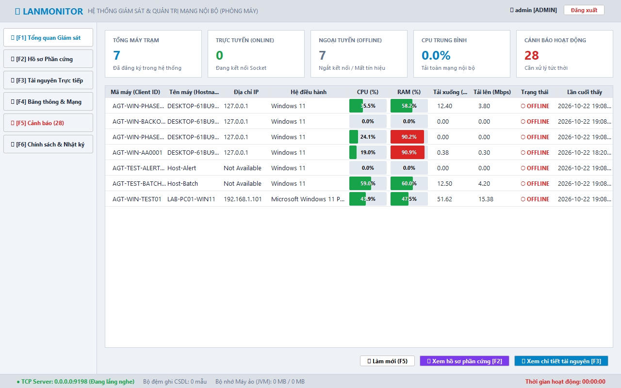This screenshot has width=621, height=388.
Task: Sort table by the RAM (%) header
Action: (x=409, y=92)
